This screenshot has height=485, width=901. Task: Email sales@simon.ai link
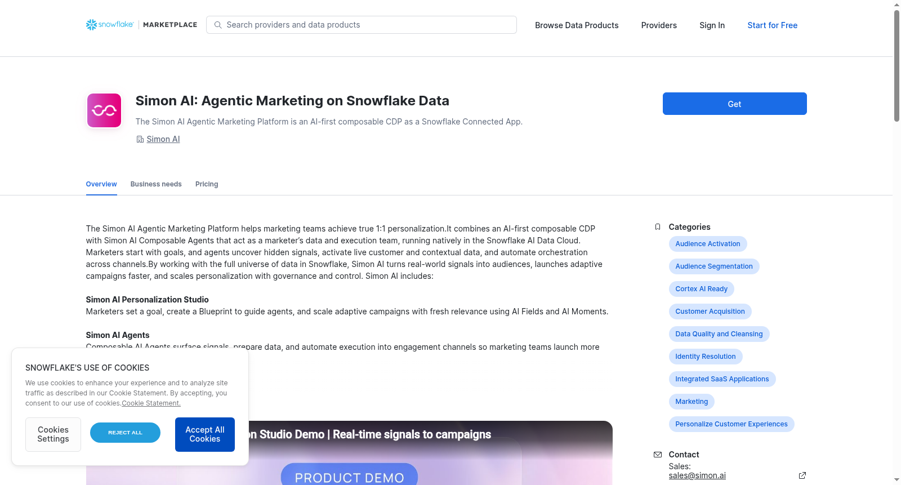coord(697,475)
